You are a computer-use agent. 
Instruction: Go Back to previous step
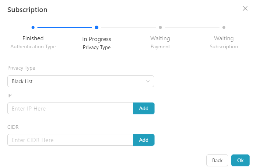217,160
